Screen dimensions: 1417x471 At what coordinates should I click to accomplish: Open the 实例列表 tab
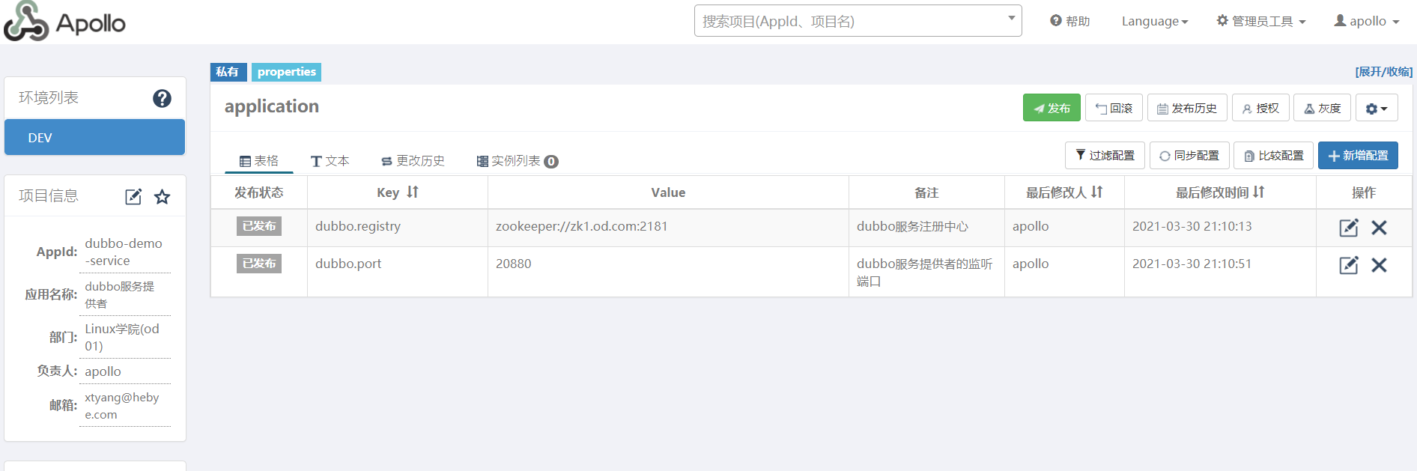517,161
